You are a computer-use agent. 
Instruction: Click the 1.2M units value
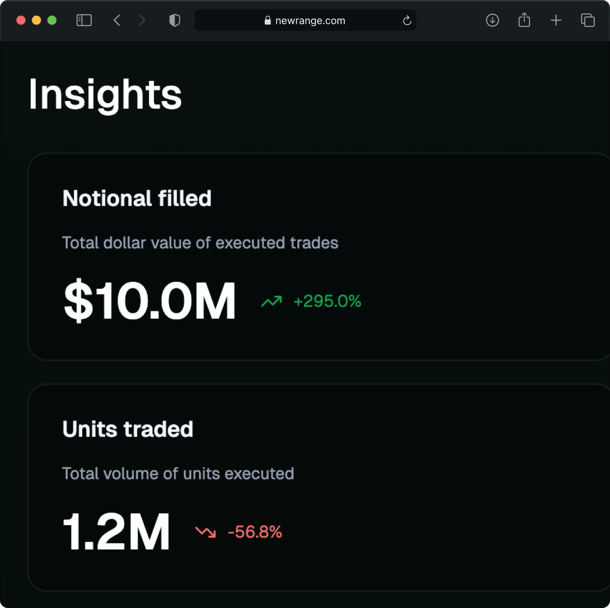point(116,532)
